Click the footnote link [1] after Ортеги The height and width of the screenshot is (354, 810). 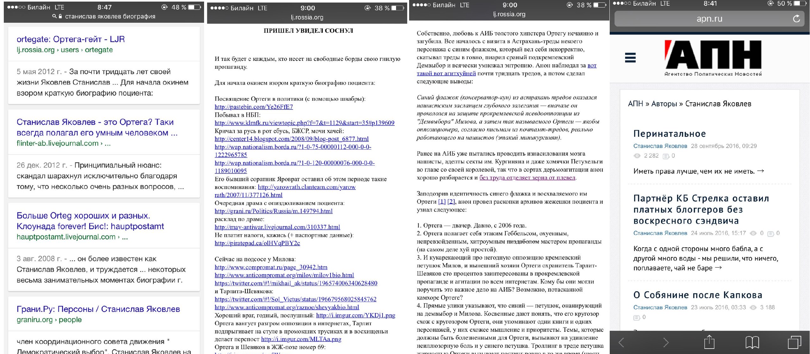pyautogui.click(x=442, y=202)
